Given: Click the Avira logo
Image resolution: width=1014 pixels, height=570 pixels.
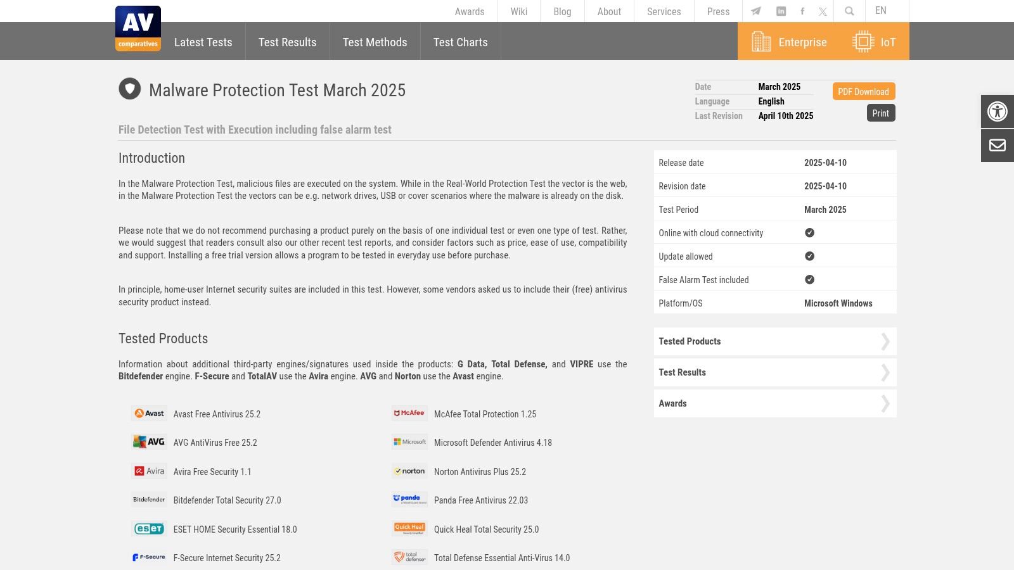Looking at the screenshot, I should pyautogui.click(x=149, y=471).
